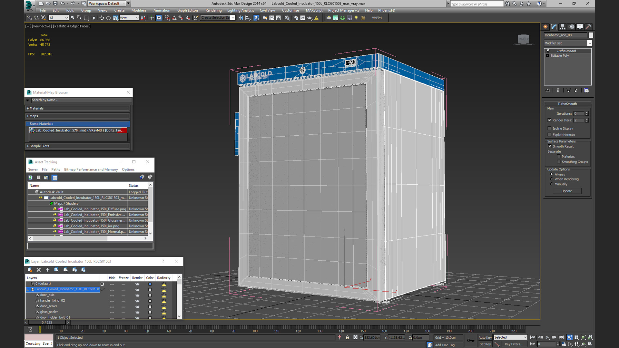
Task: Toggle the Angle Snap tool
Action: [174, 18]
